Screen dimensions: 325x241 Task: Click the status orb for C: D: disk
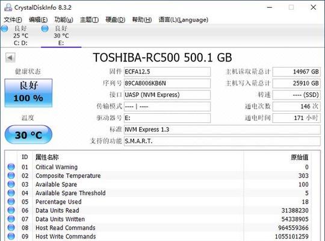(x=4, y=29)
